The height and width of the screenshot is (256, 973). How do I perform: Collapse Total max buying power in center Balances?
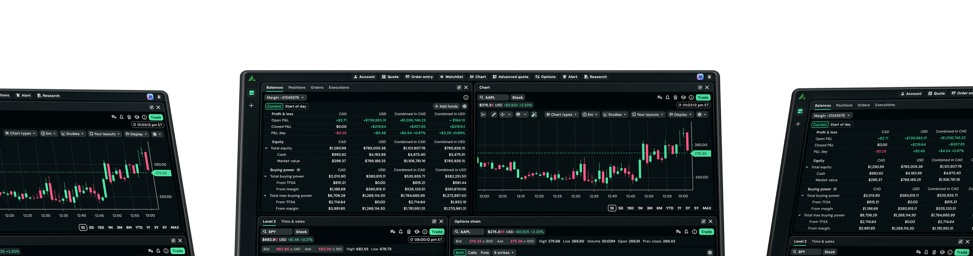click(265, 196)
